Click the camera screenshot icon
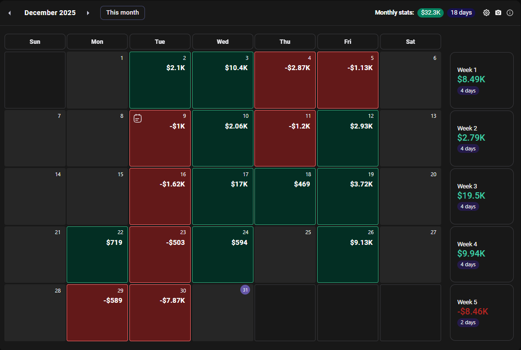The width and height of the screenshot is (521, 350). (x=498, y=13)
